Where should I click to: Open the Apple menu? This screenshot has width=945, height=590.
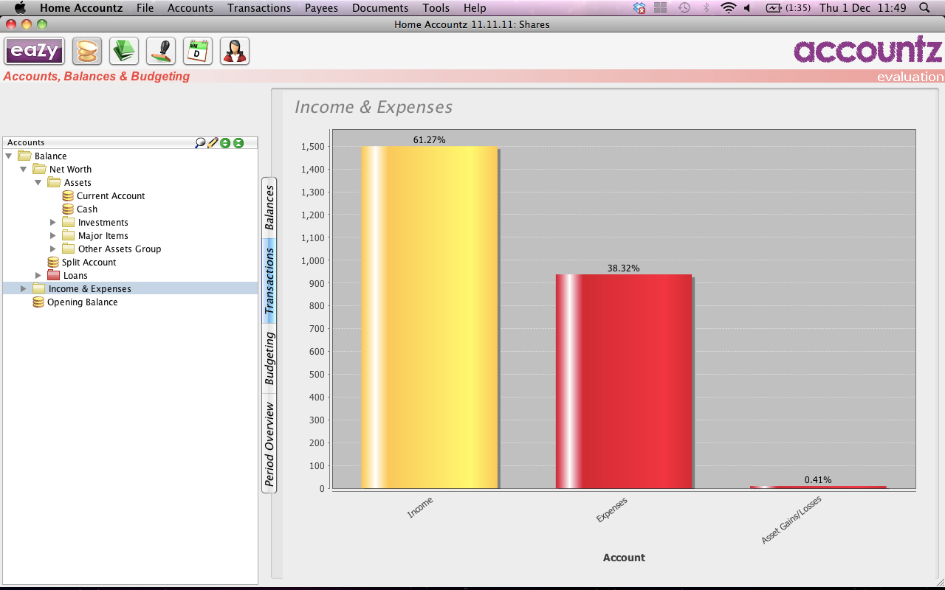pyautogui.click(x=20, y=8)
